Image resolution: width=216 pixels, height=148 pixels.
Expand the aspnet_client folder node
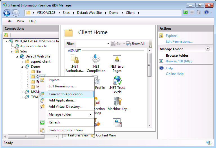[23, 61]
